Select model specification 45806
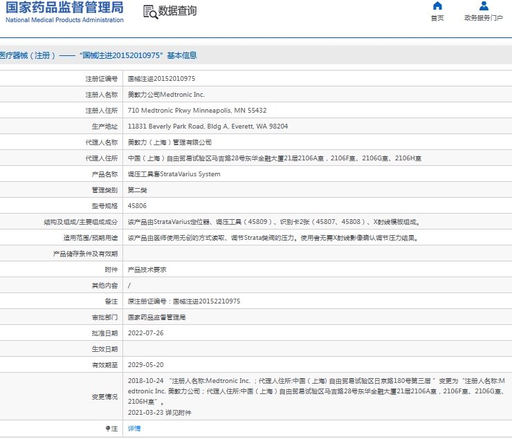The image size is (512, 439). pyautogui.click(x=137, y=206)
